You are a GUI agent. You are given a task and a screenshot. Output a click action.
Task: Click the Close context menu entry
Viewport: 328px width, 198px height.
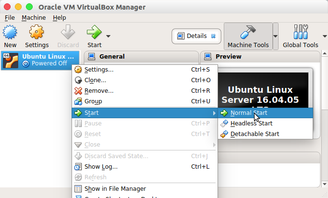coord(145,145)
